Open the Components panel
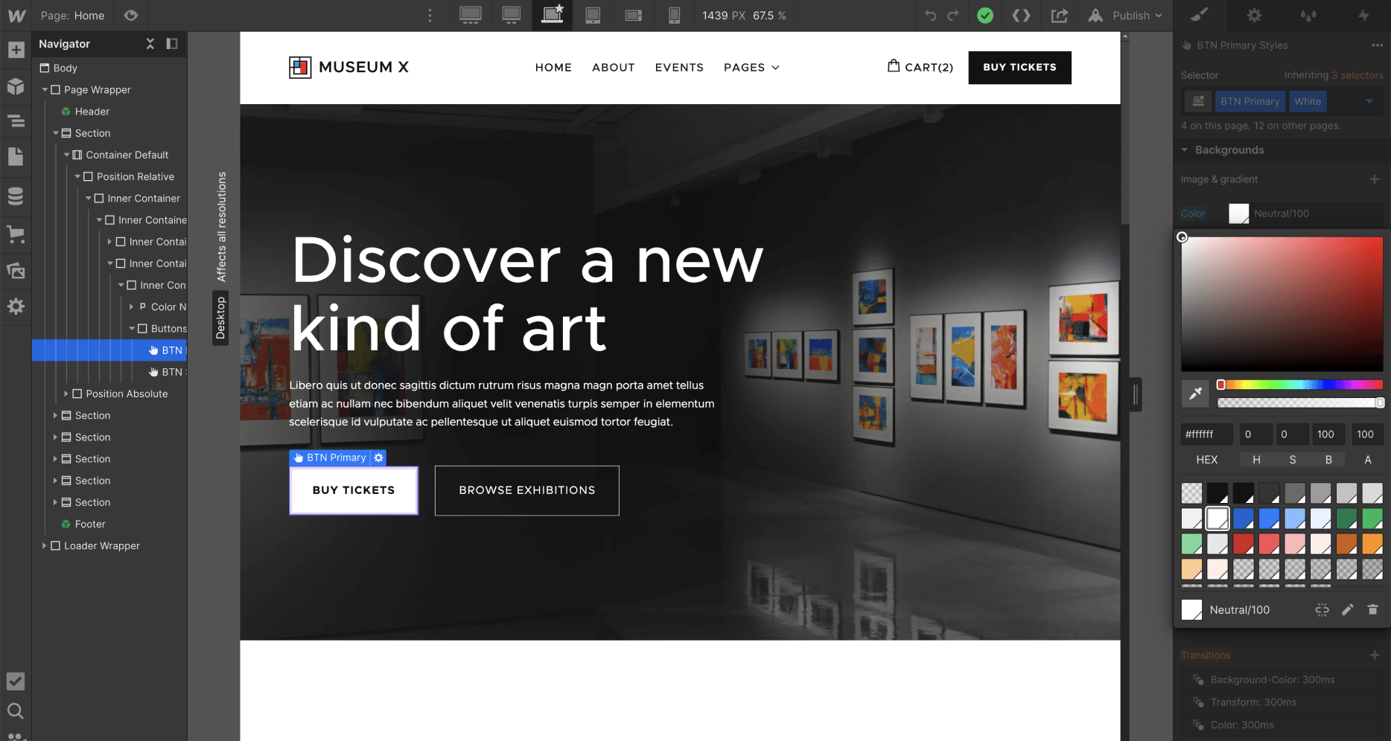Viewport: 1391px width, 741px height. click(16, 86)
